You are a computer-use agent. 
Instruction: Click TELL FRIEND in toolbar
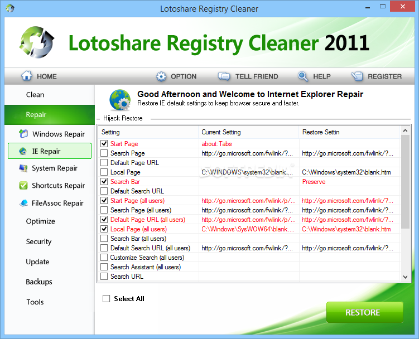(x=248, y=76)
